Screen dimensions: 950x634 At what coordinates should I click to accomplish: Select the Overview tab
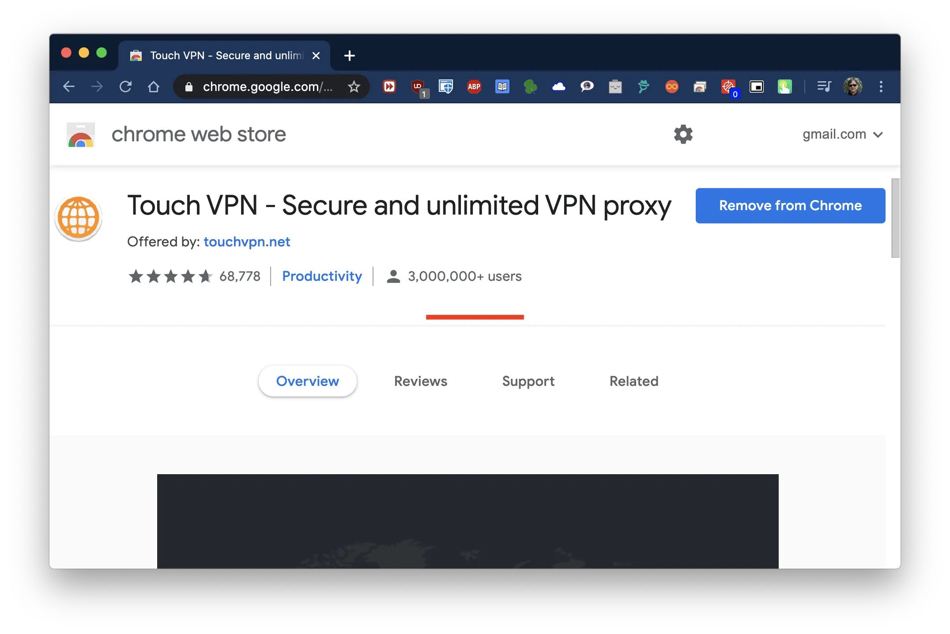click(308, 381)
